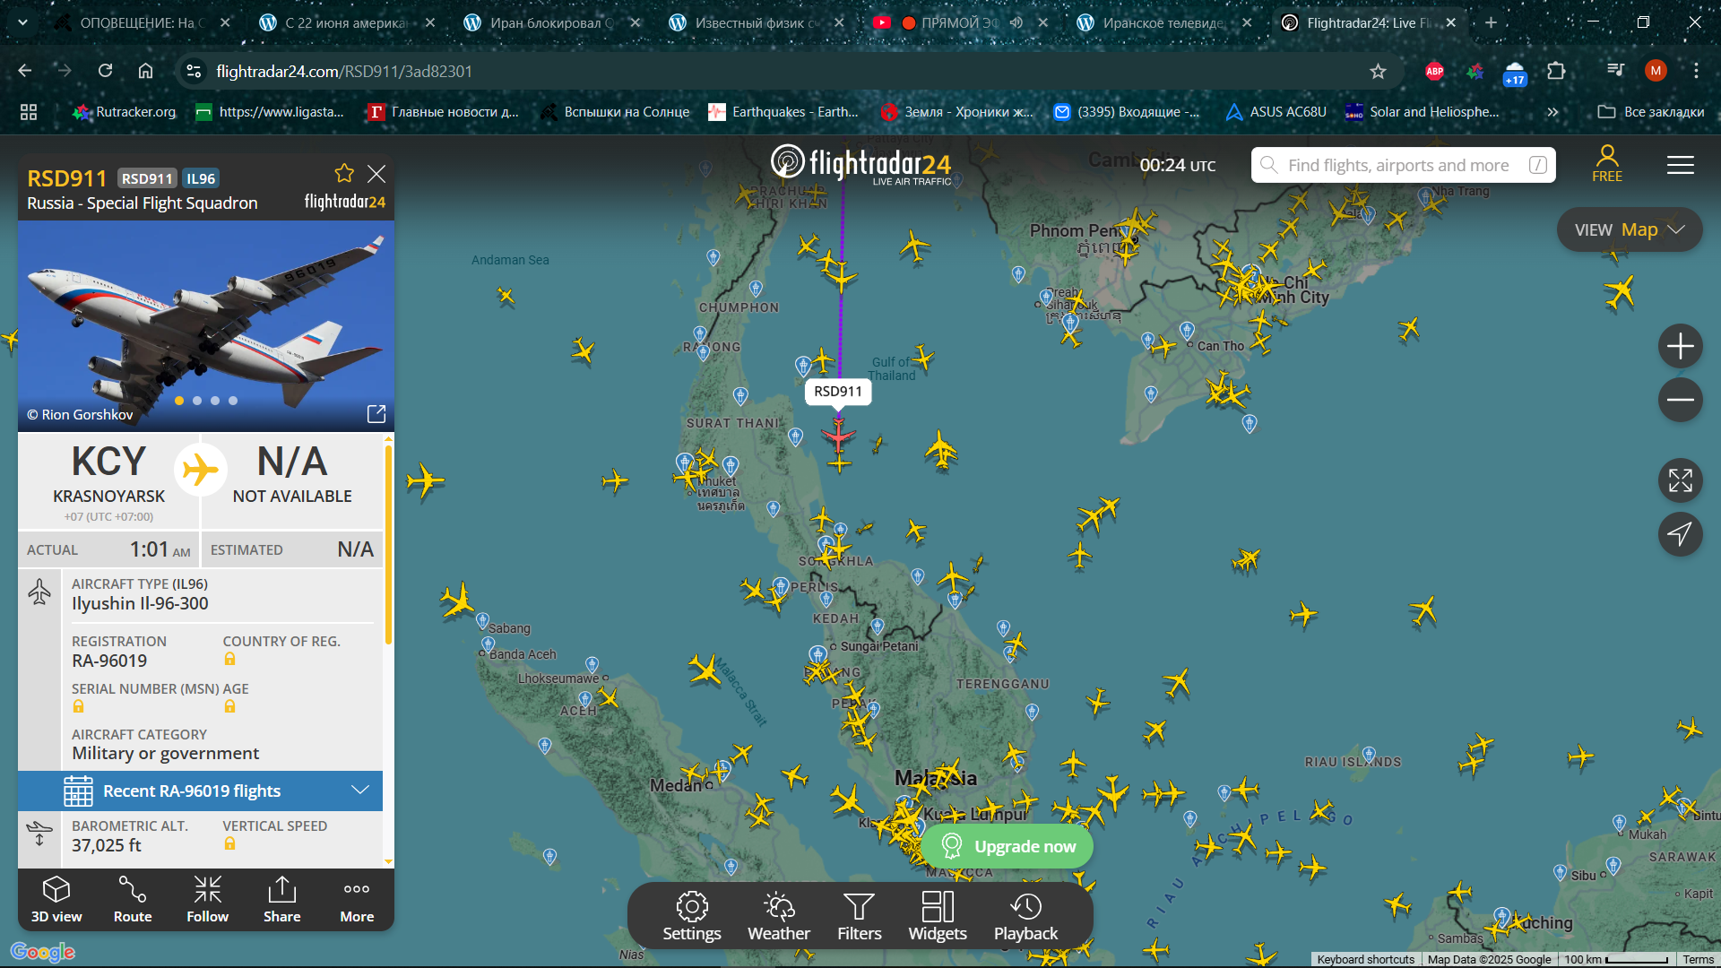Click the Flightradar24 logo

click(860, 164)
